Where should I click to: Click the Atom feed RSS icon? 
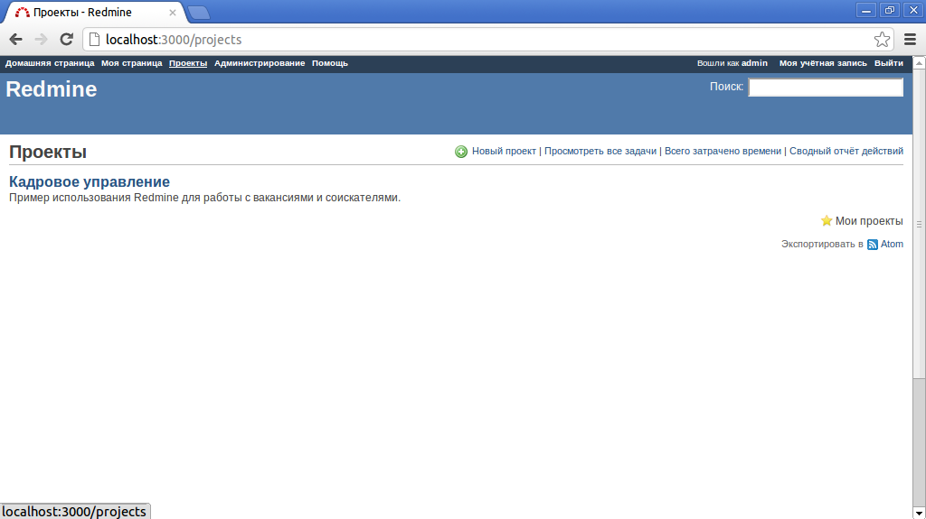click(873, 245)
